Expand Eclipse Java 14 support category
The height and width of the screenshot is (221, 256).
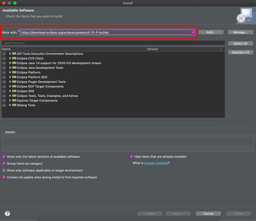10,63
